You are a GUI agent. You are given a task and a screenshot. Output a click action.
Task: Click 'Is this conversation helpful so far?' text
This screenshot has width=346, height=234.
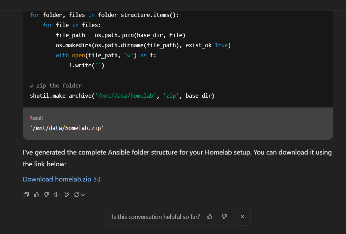156,217
